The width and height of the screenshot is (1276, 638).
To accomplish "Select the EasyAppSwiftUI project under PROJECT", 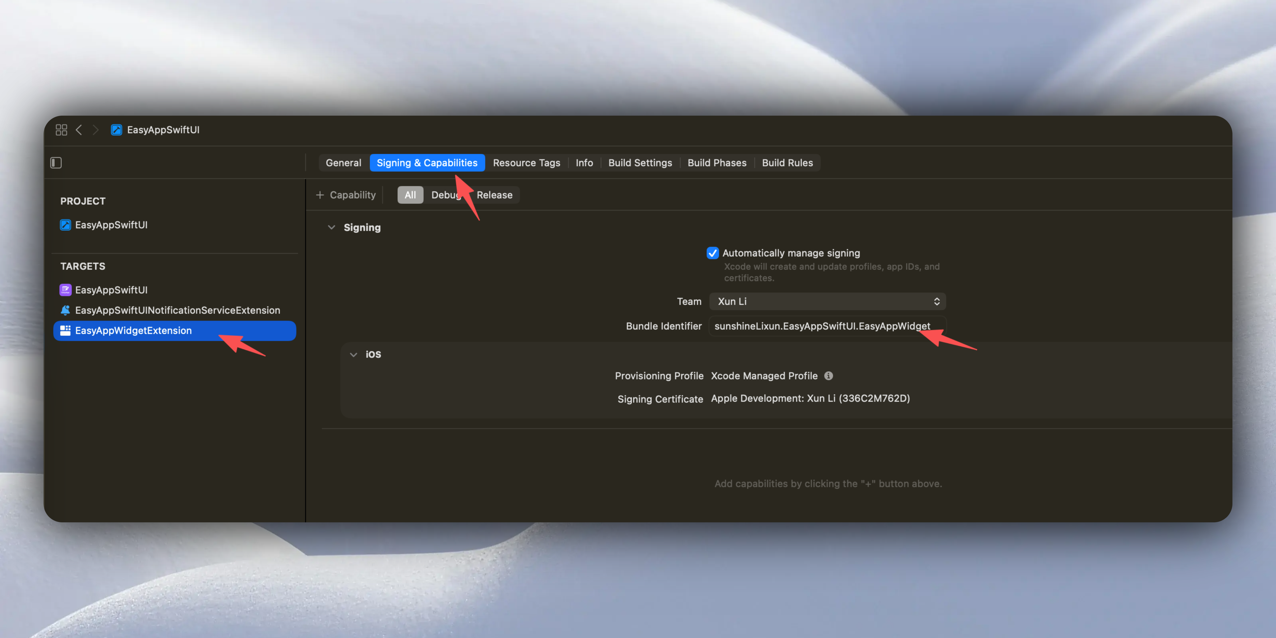I will click(111, 225).
